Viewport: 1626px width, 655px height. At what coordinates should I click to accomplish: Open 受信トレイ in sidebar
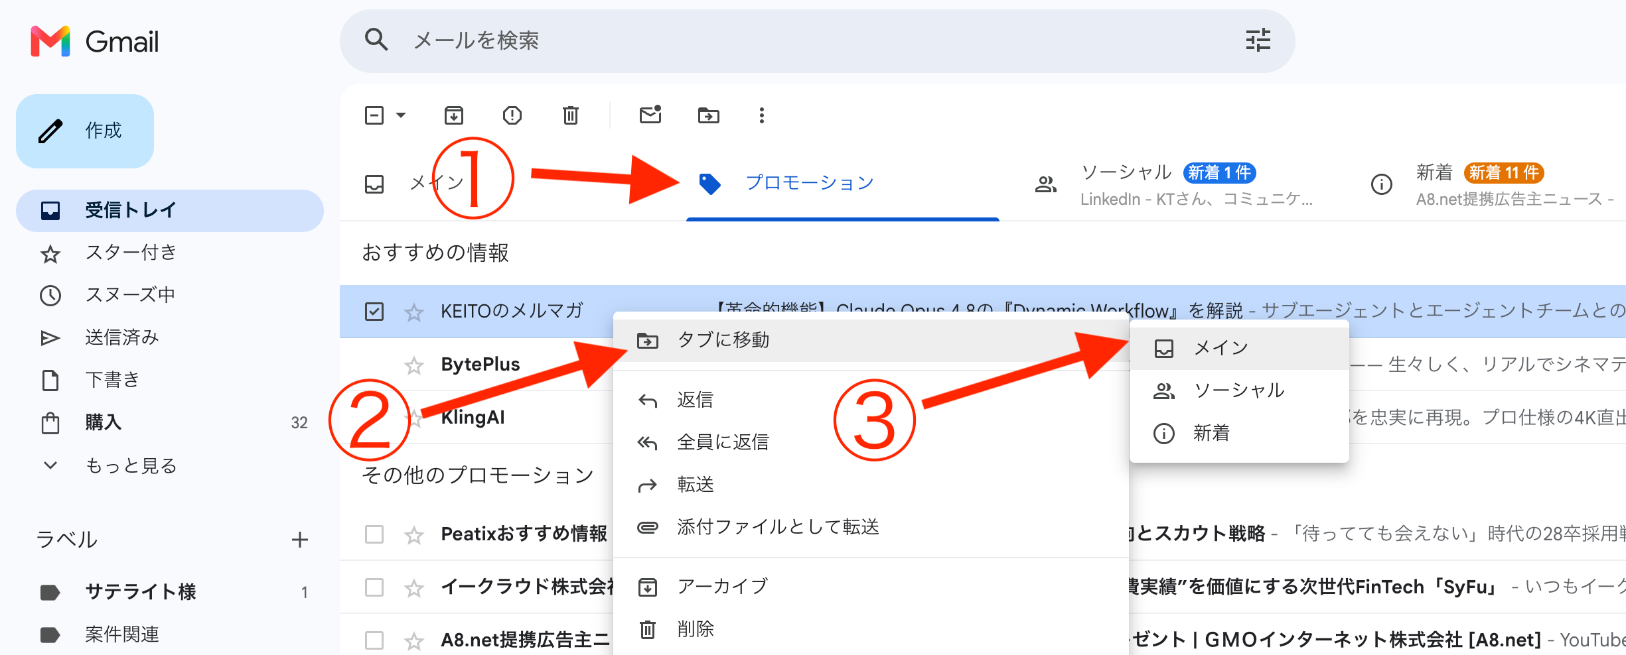tap(170, 210)
